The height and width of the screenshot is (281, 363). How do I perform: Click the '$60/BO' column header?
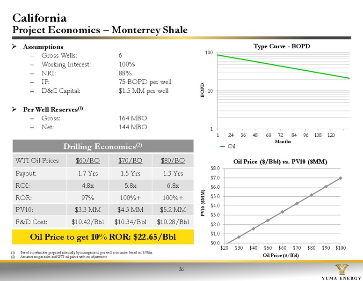click(88, 161)
